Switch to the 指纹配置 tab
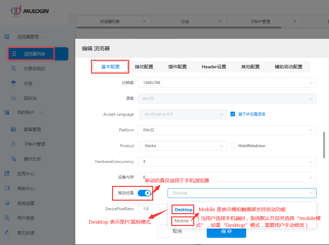The height and width of the screenshot is (245, 329). (x=144, y=67)
